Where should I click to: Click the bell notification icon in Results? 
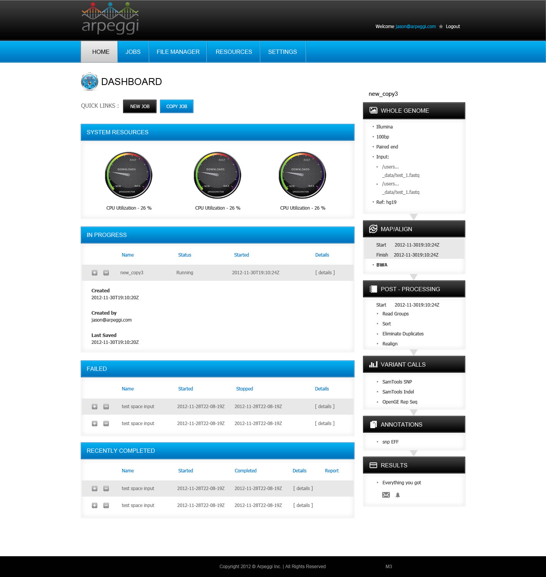pyautogui.click(x=398, y=495)
